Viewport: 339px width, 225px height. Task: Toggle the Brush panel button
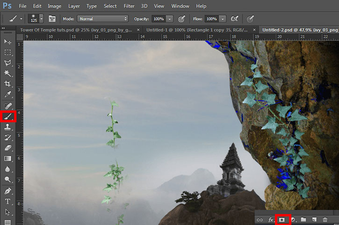tap(52, 19)
